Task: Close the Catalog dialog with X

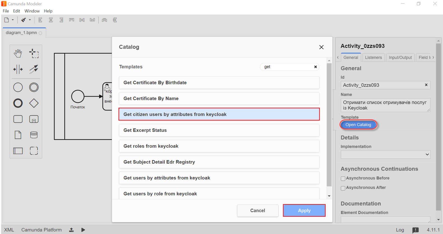Action: point(322,47)
